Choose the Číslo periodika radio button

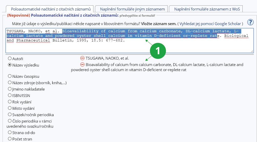pos(10,121)
